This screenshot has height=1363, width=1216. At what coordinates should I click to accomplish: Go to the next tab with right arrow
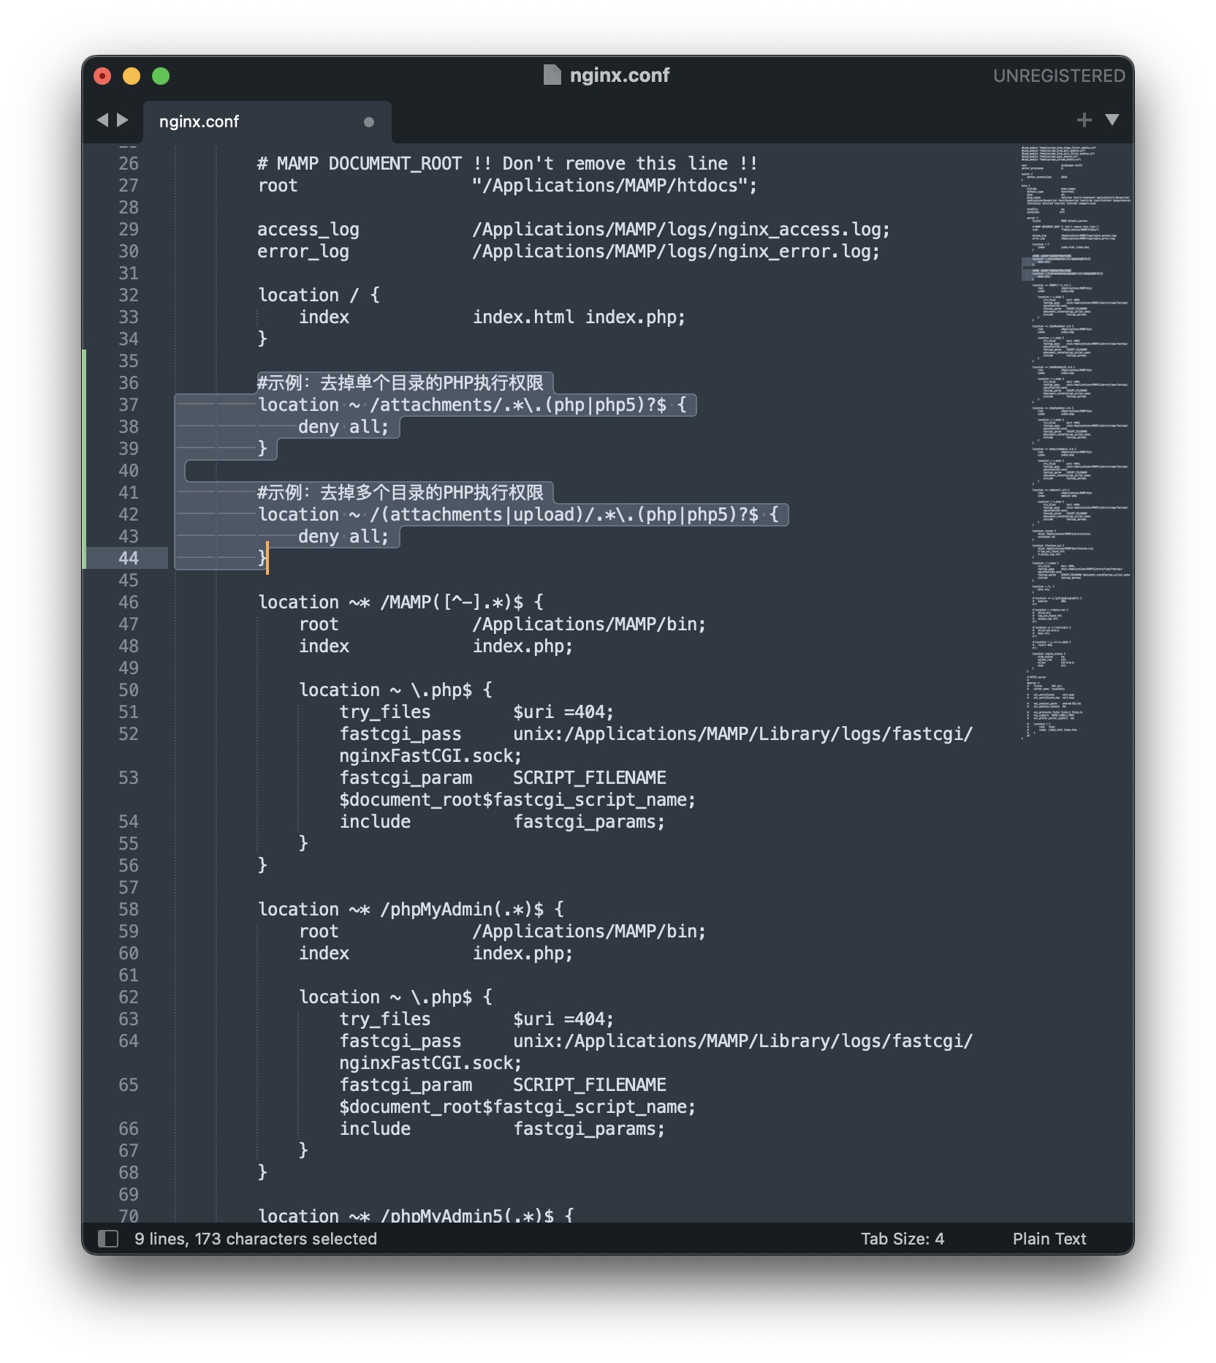pos(123,120)
